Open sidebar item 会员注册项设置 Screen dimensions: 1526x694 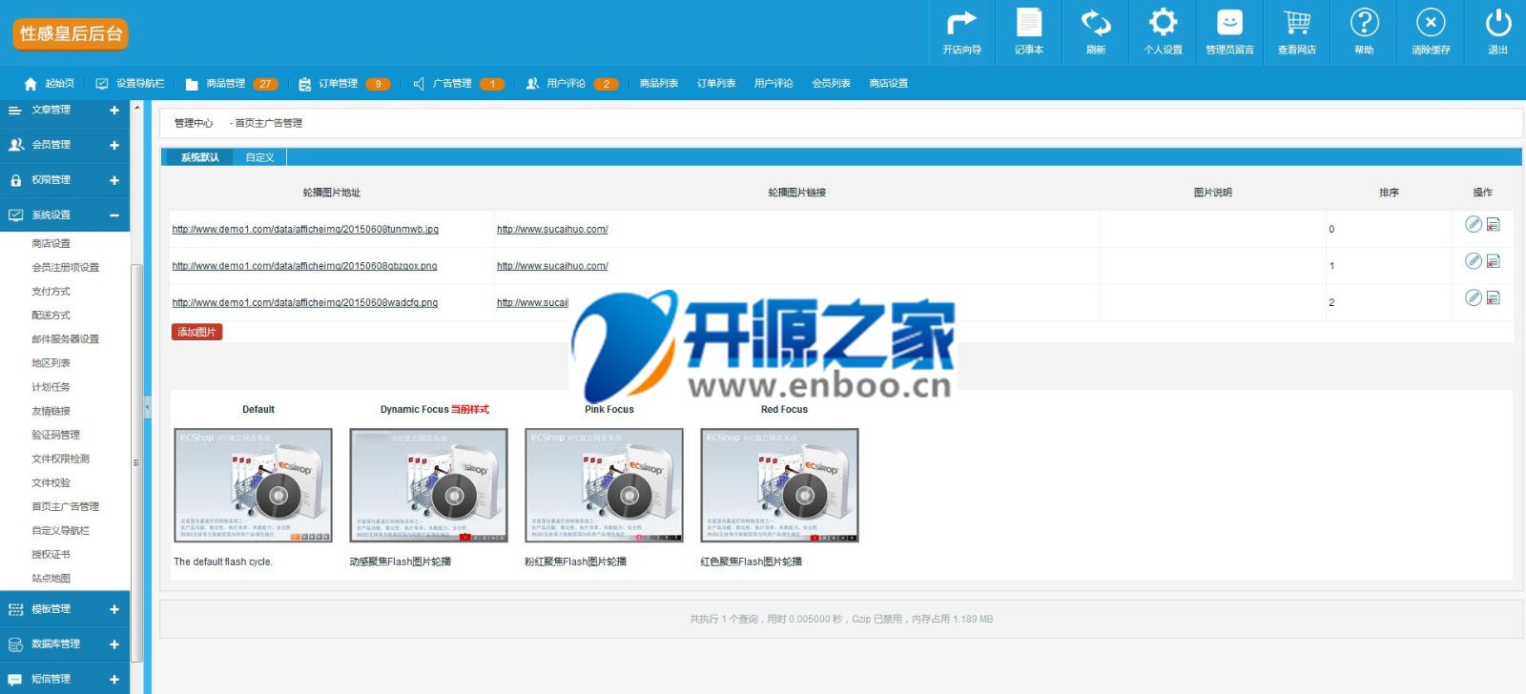65,268
